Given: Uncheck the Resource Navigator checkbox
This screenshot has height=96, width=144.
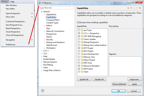Looking at the screenshot, I should click(x=79, y=66).
